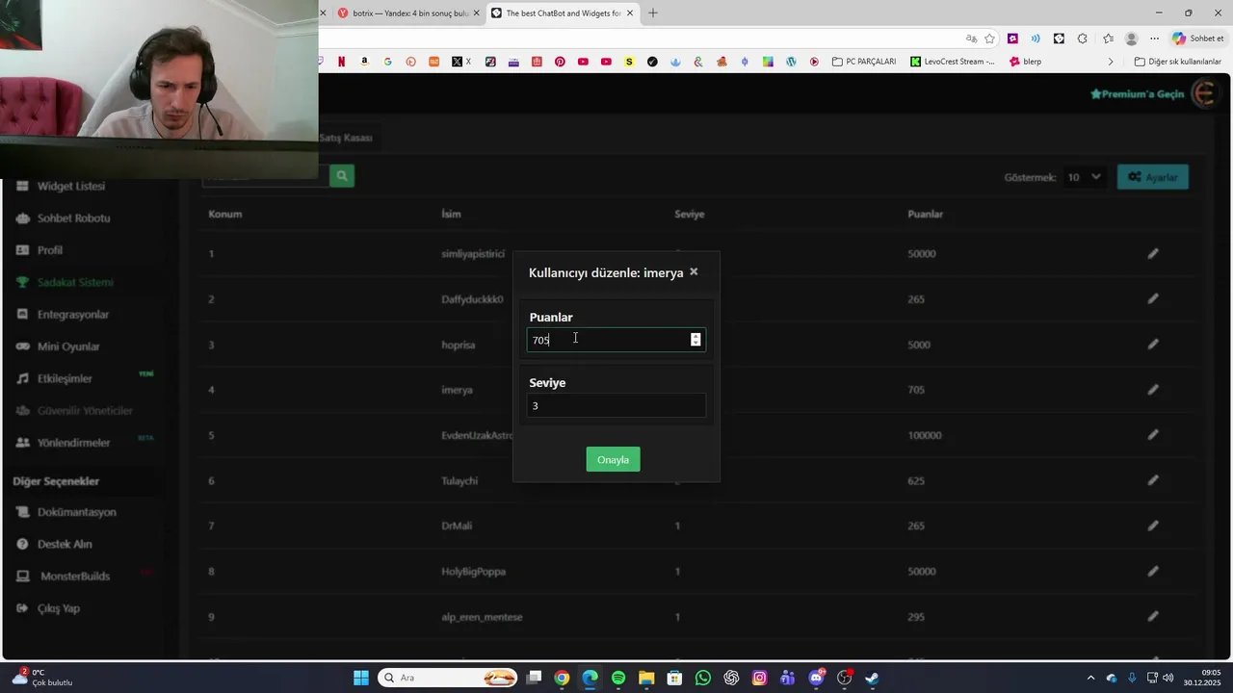The width and height of the screenshot is (1233, 693).
Task: Click the Netflix bookmark icon
Action: point(341,62)
